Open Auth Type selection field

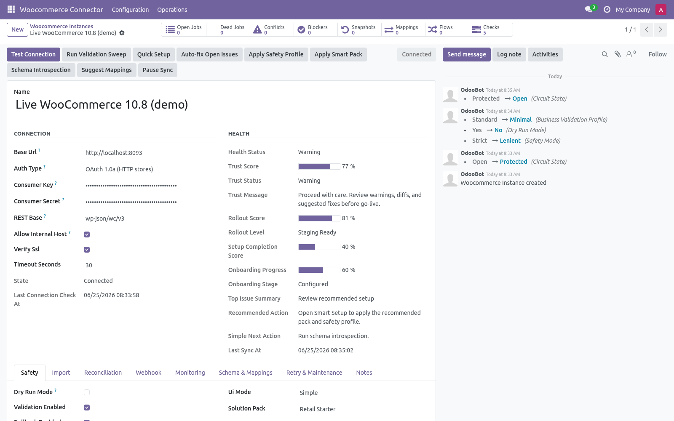click(x=149, y=169)
